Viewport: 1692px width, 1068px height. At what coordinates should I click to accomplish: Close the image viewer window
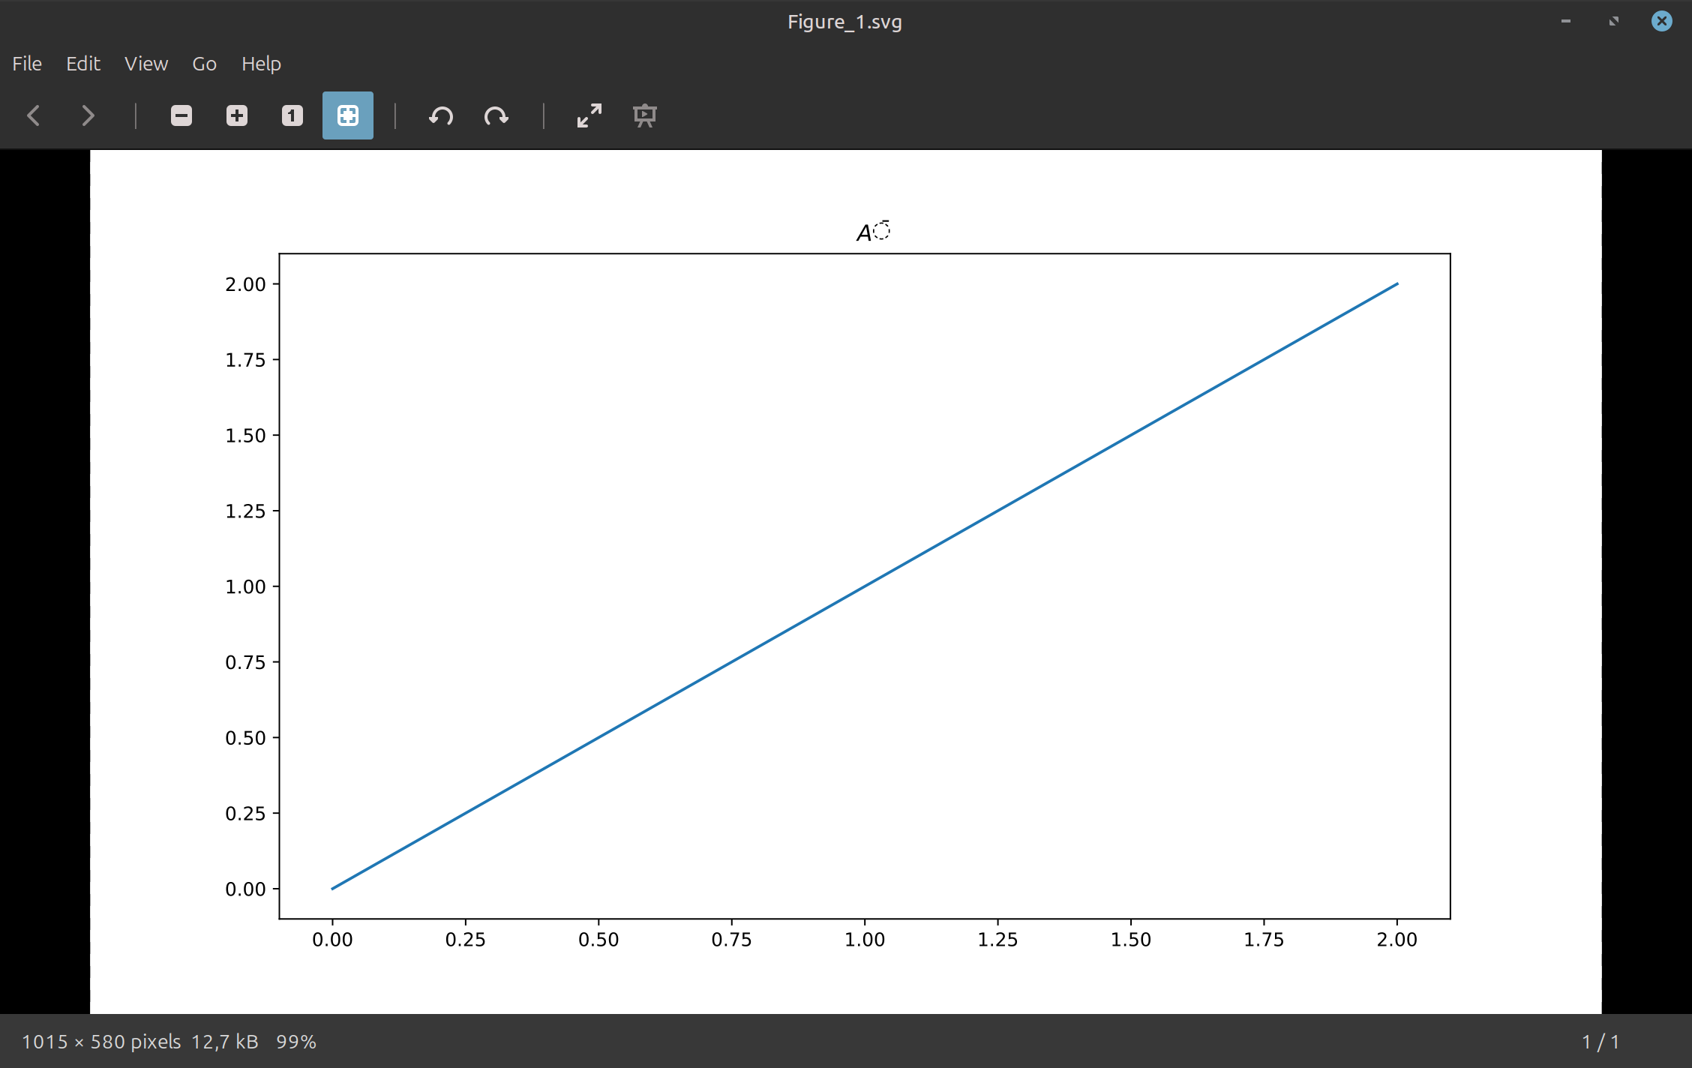[x=1661, y=21]
